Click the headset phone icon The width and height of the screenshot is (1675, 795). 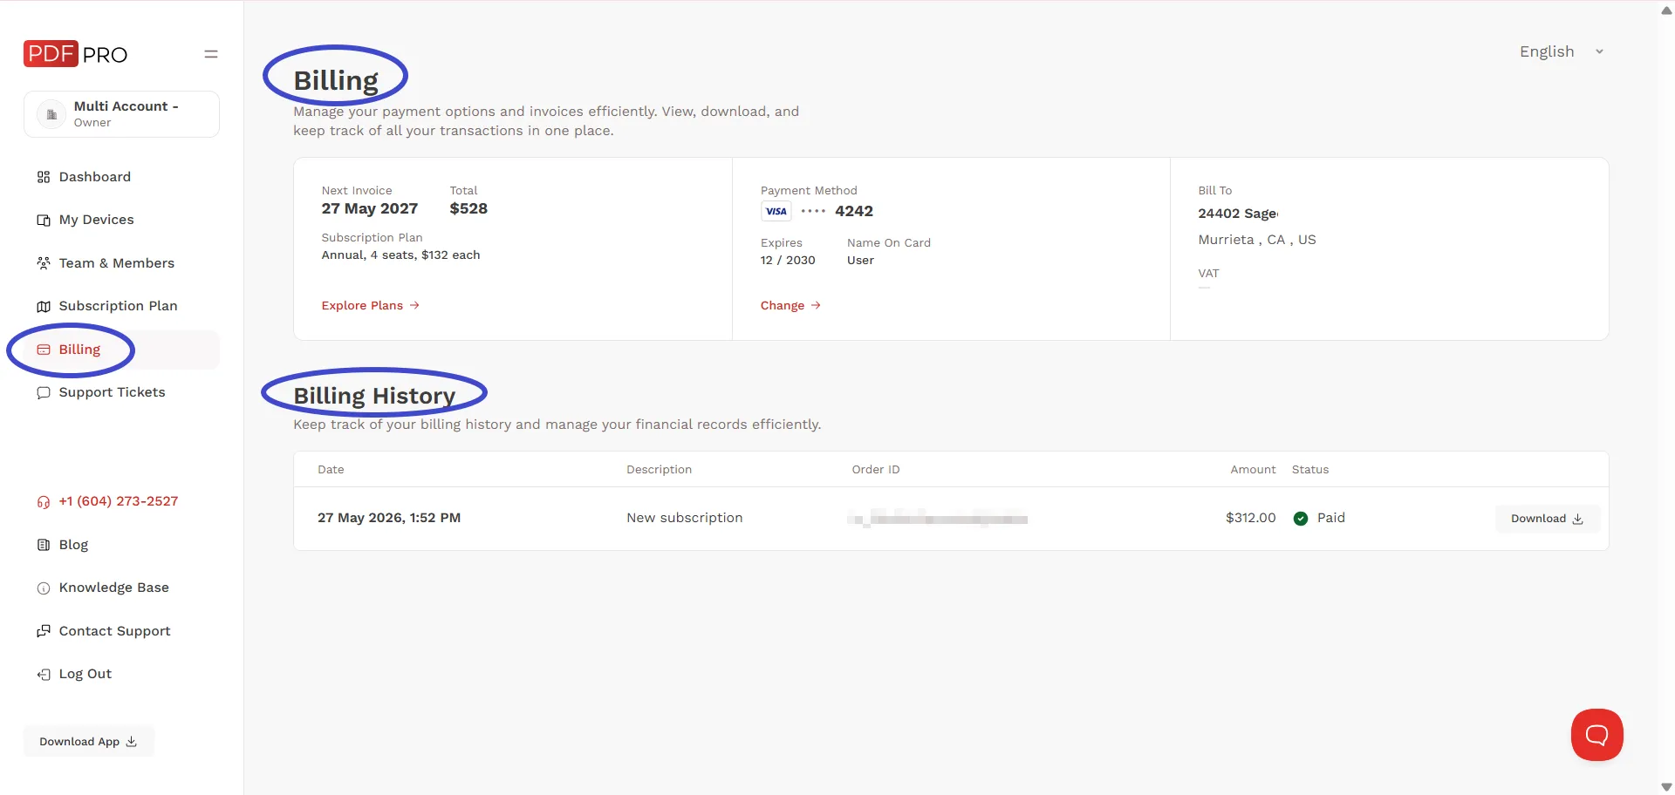[x=44, y=502]
